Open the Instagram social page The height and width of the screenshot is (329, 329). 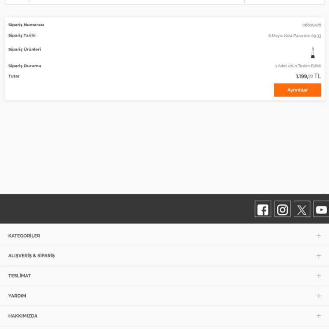[x=282, y=209]
